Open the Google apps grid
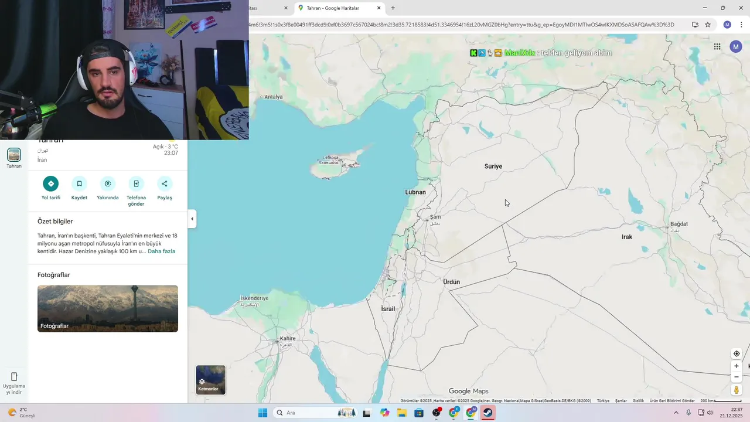The image size is (750, 422). (717, 47)
